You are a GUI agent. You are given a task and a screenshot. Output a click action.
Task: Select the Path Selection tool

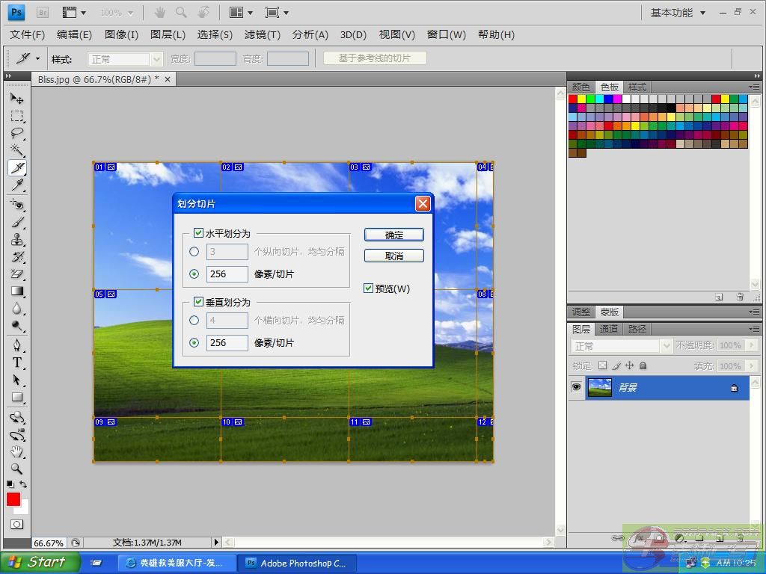coord(17,380)
